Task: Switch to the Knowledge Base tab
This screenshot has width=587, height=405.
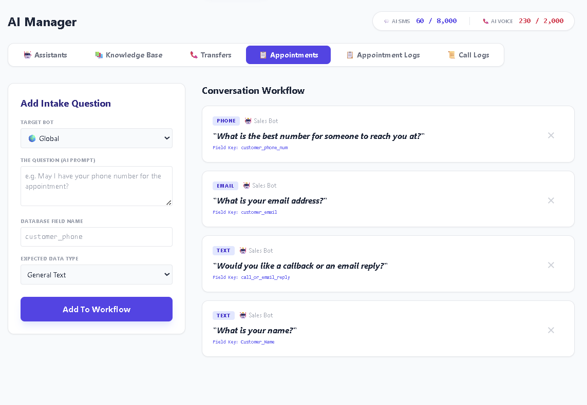Action: click(128, 55)
